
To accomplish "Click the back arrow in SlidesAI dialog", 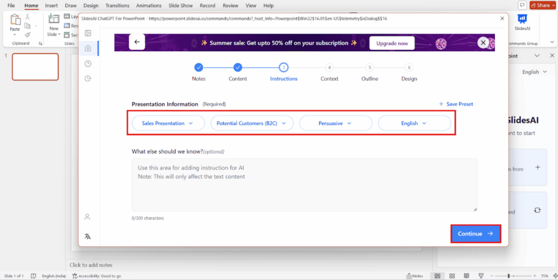I will [x=137, y=42].
